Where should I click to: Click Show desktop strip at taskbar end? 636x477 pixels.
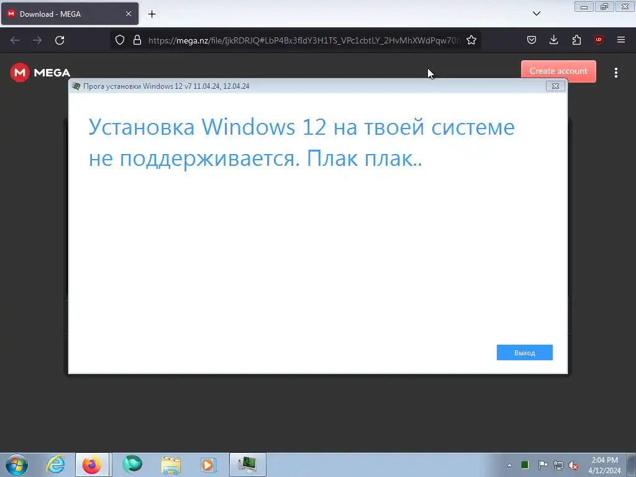[x=632, y=465]
